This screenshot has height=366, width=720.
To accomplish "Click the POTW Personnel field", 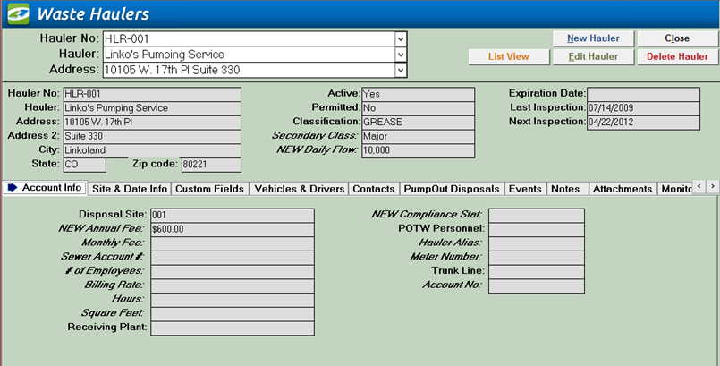I will coord(537,230).
